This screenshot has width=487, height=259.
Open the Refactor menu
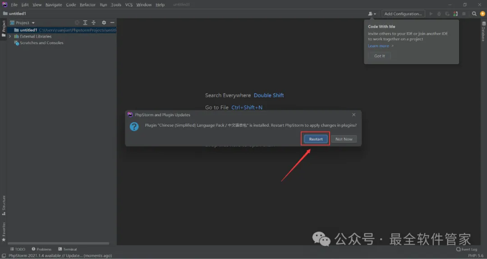click(87, 5)
